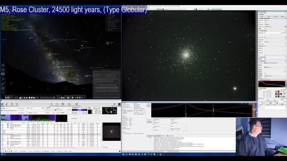The image size is (287, 161).
Task: Click the moon phase image in planner
Action: [90, 112]
